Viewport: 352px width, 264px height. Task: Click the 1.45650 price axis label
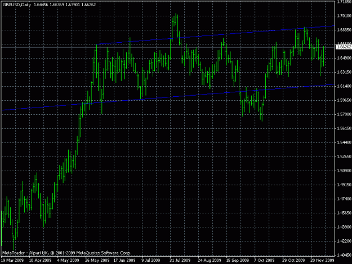pyautogui.click(x=344, y=213)
